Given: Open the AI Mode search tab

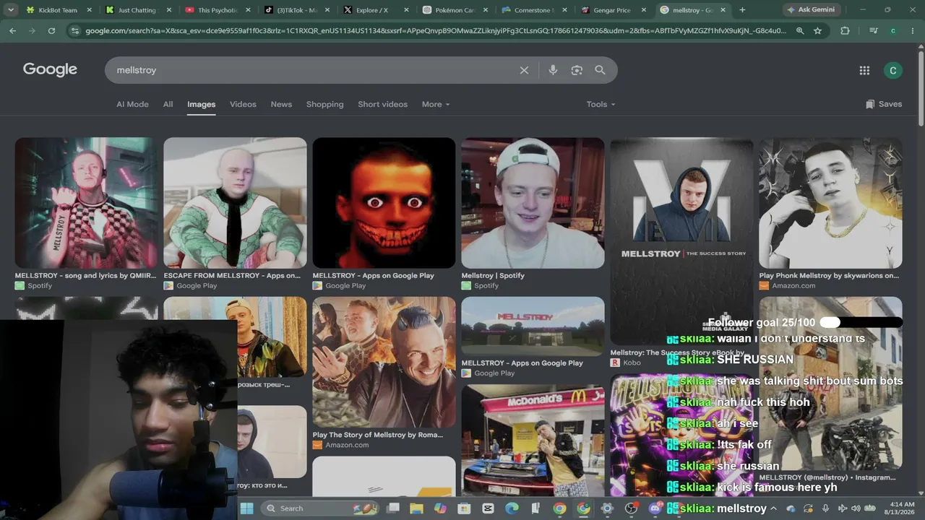Looking at the screenshot, I should 132,104.
